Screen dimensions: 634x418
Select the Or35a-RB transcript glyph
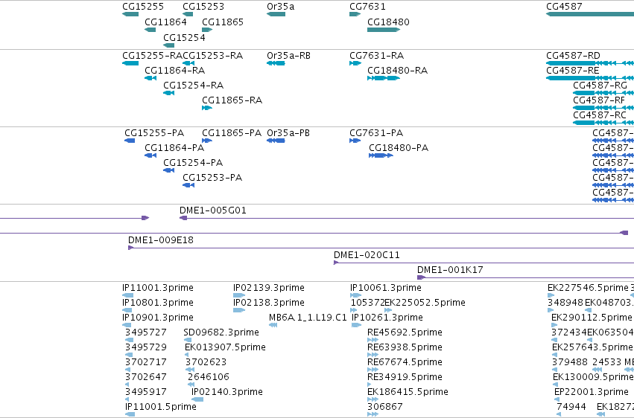pyautogui.click(x=276, y=63)
